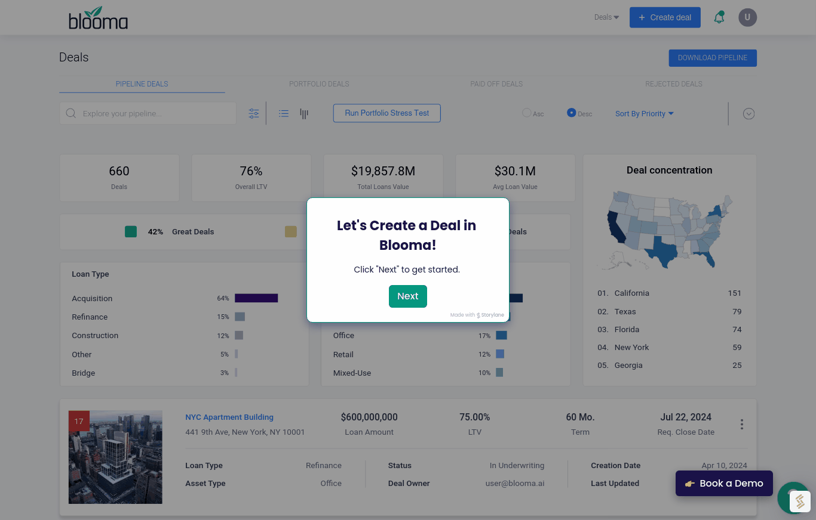Click the 02. Texas list row
This screenshot has height=520, width=816.
669,311
